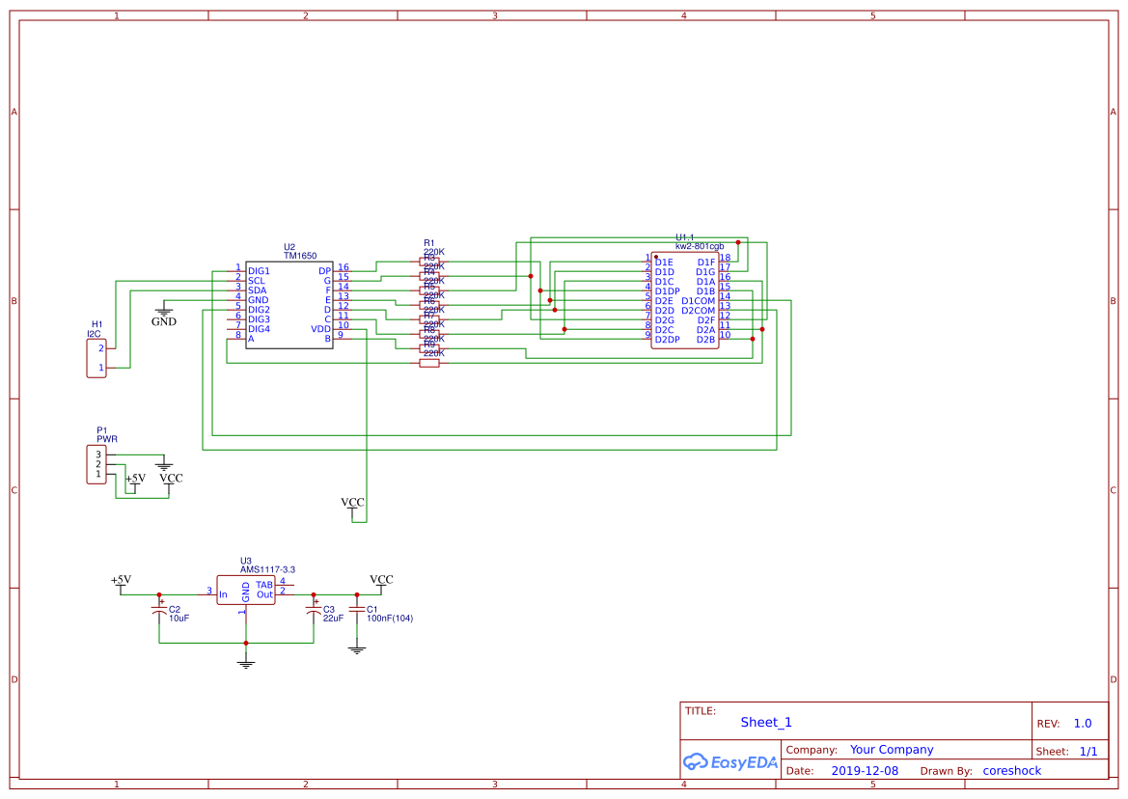Select the AMS1117-3.3 regulator U3
This screenshot has width=1128, height=799.
pos(246,590)
